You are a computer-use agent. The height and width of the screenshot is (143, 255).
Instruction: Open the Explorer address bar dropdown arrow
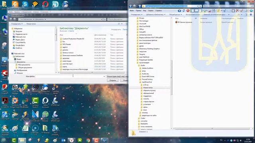click(197, 6)
